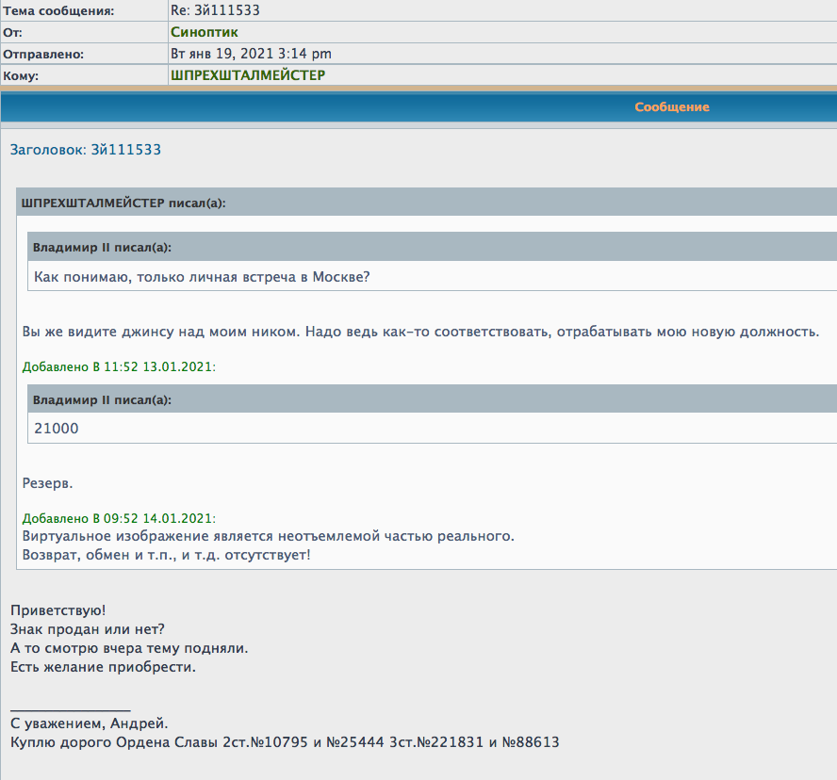The height and width of the screenshot is (780, 837).
Task: Open sender profile link Синоптик
Action: pos(204,32)
